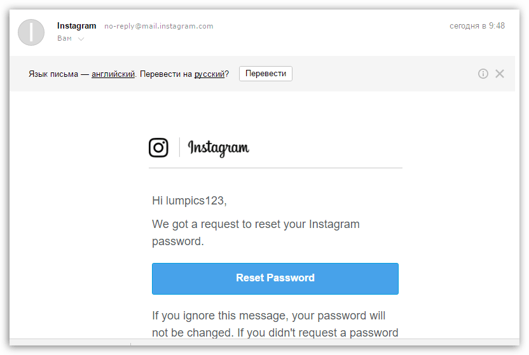Image resolution: width=529 pixels, height=355 pixels.
Task: Select the Instagram sender name
Action: (76, 26)
